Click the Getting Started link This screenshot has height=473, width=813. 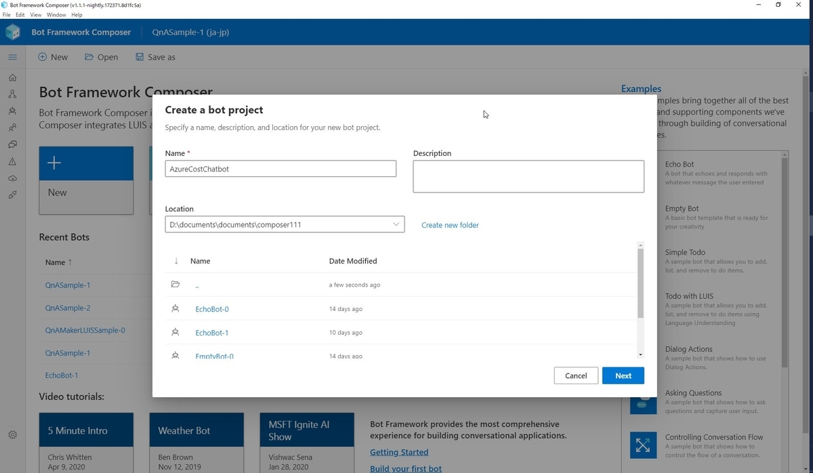399,452
